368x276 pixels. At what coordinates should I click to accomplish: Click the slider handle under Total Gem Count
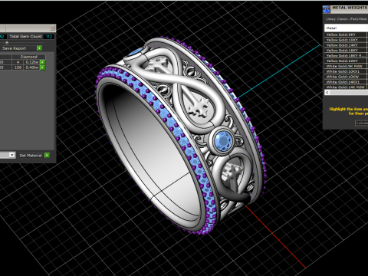point(7,43)
